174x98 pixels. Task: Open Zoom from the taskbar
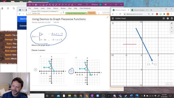click(98, 96)
